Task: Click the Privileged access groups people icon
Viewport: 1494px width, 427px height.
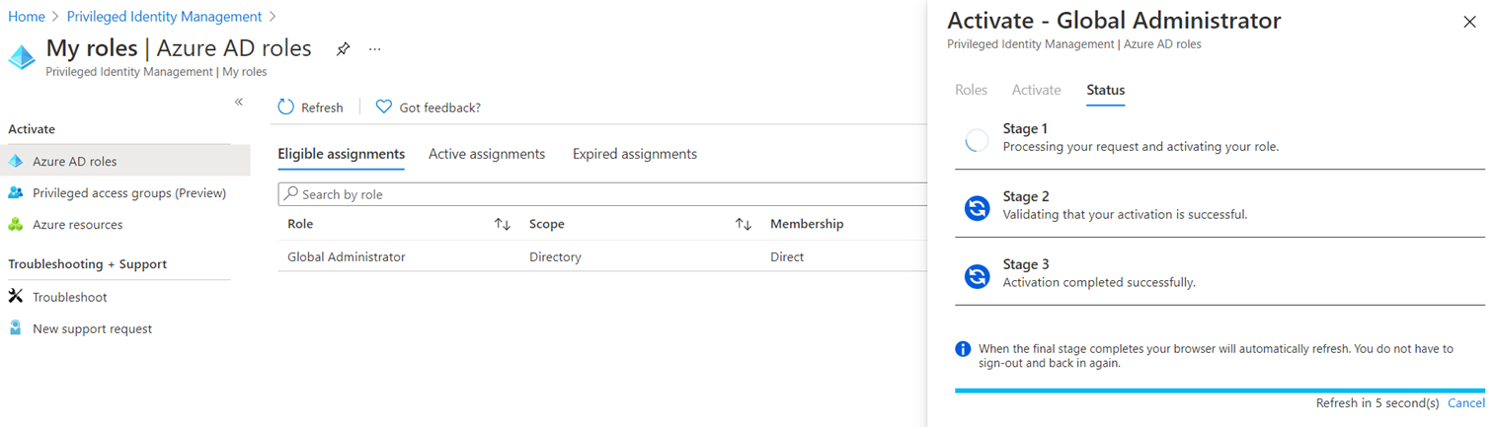Action: coord(15,192)
